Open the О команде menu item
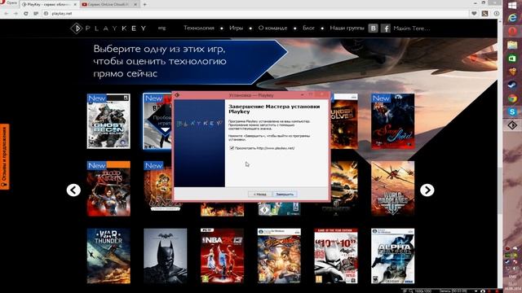 (272, 28)
